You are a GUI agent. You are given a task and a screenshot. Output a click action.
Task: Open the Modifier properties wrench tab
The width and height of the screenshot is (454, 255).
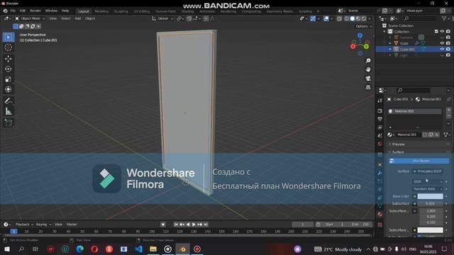click(x=380, y=173)
